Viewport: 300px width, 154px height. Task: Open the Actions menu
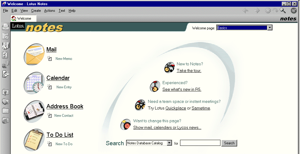pyautogui.click(x=49, y=11)
